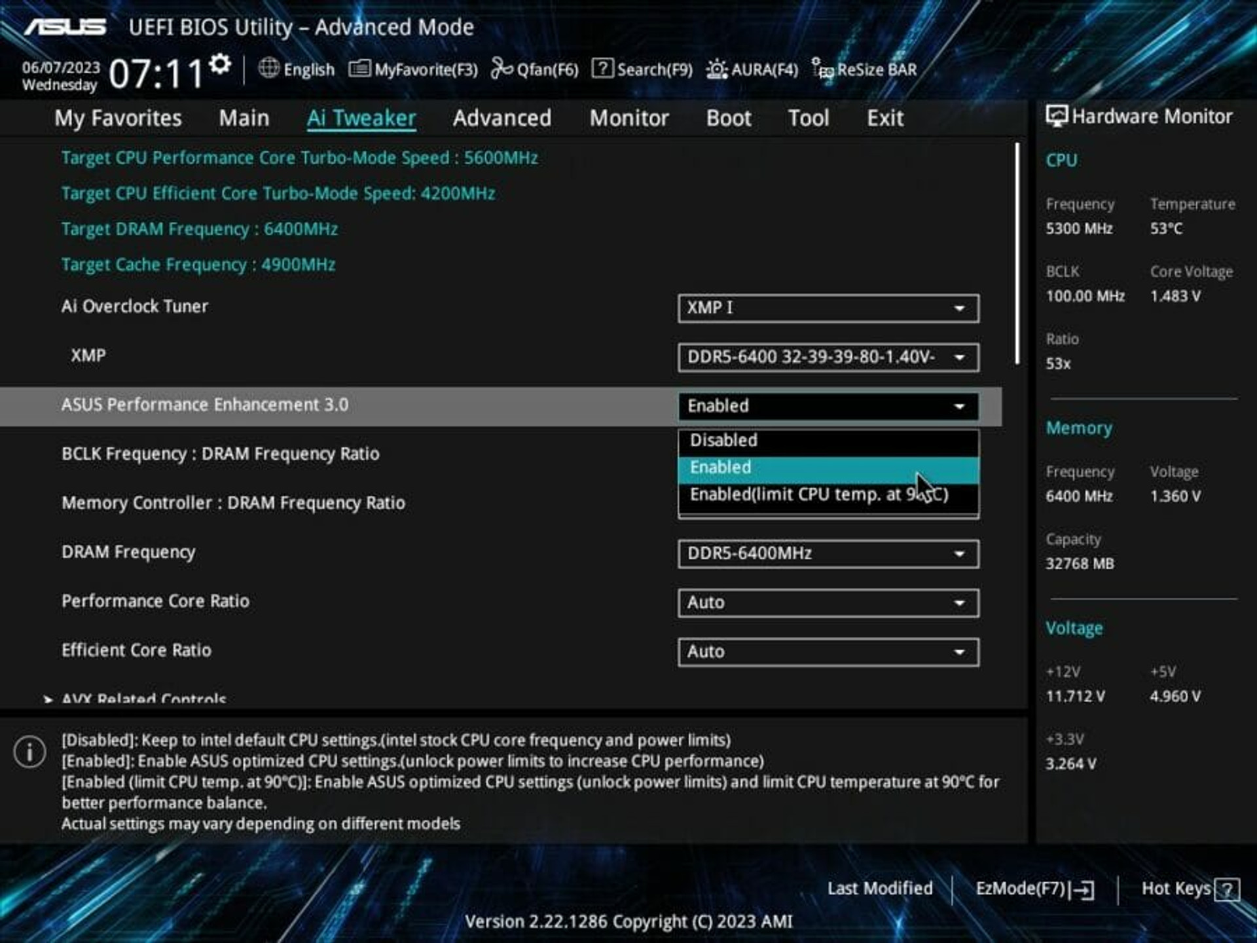
Task: Select the Ai Tweaker tab
Action: [x=361, y=119]
